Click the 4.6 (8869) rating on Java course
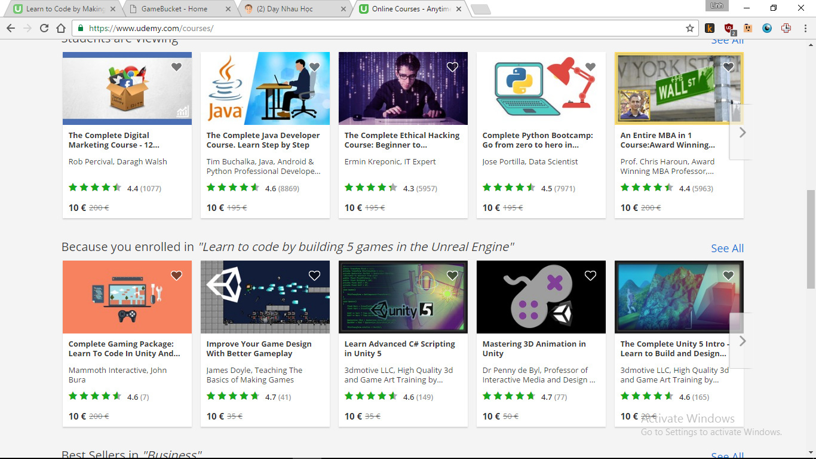This screenshot has height=459, width=816. tap(253, 188)
